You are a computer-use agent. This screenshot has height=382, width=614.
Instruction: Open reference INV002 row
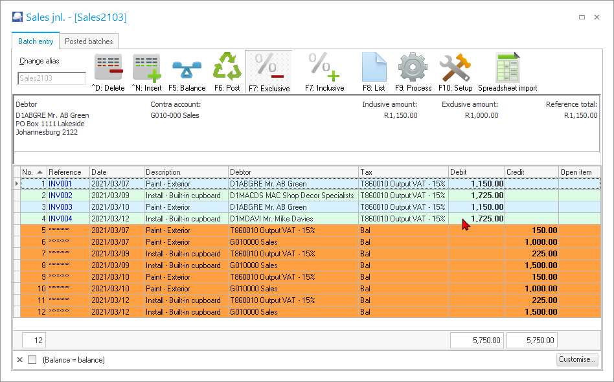(x=60, y=196)
